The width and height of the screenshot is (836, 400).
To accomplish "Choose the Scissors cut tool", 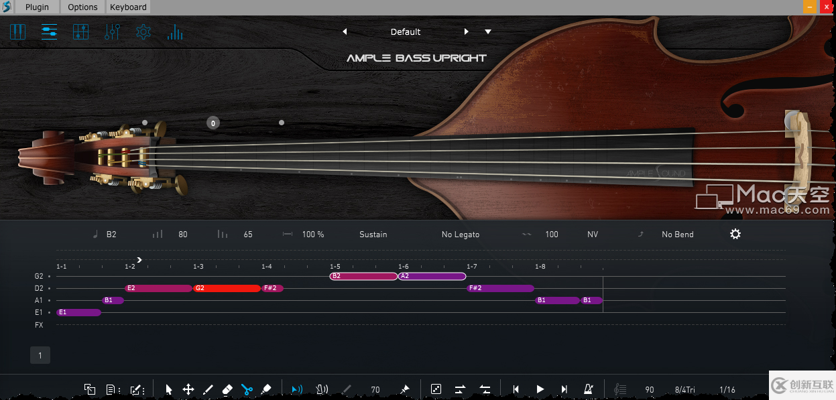I will [247, 389].
